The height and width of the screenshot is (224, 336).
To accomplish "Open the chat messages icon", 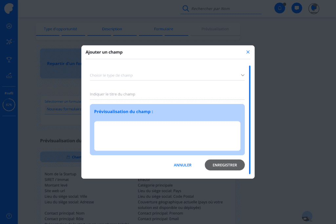I will click(297, 8).
